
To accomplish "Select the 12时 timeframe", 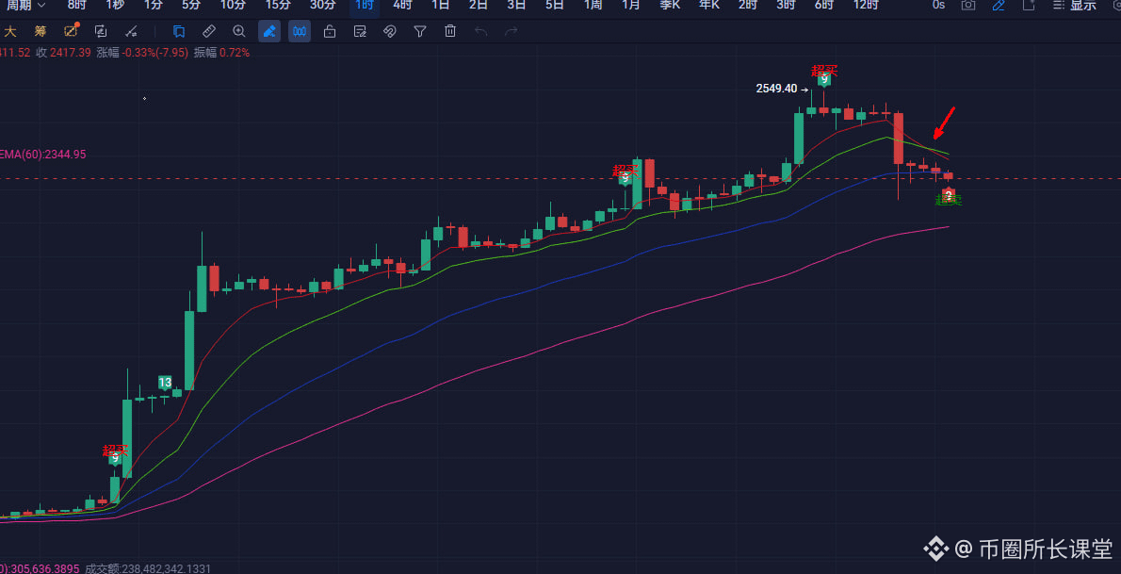I will 866,5.
